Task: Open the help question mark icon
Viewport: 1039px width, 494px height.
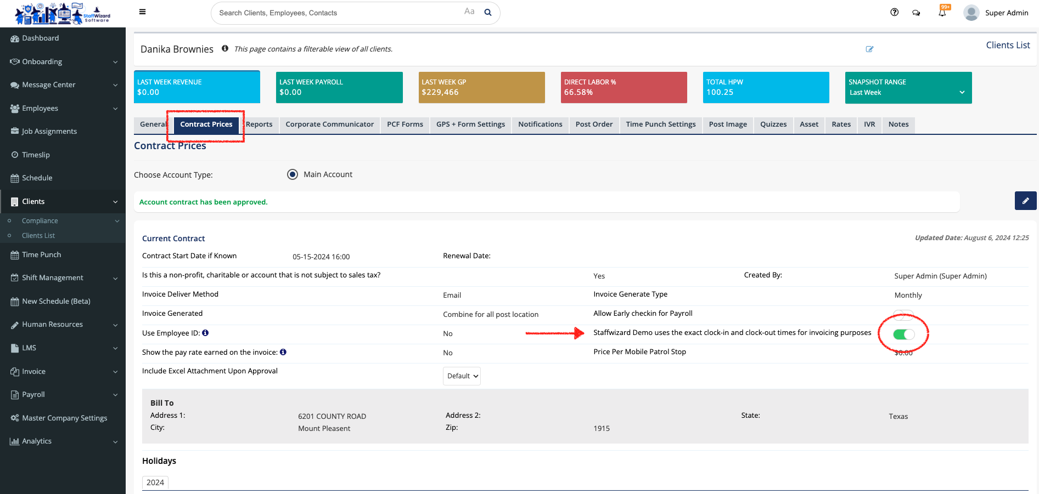Action: pyautogui.click(x=894, y=13)
